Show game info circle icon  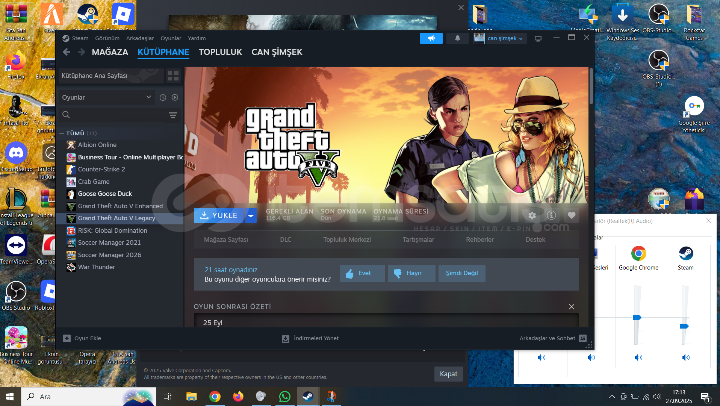(x=551, y=215)
